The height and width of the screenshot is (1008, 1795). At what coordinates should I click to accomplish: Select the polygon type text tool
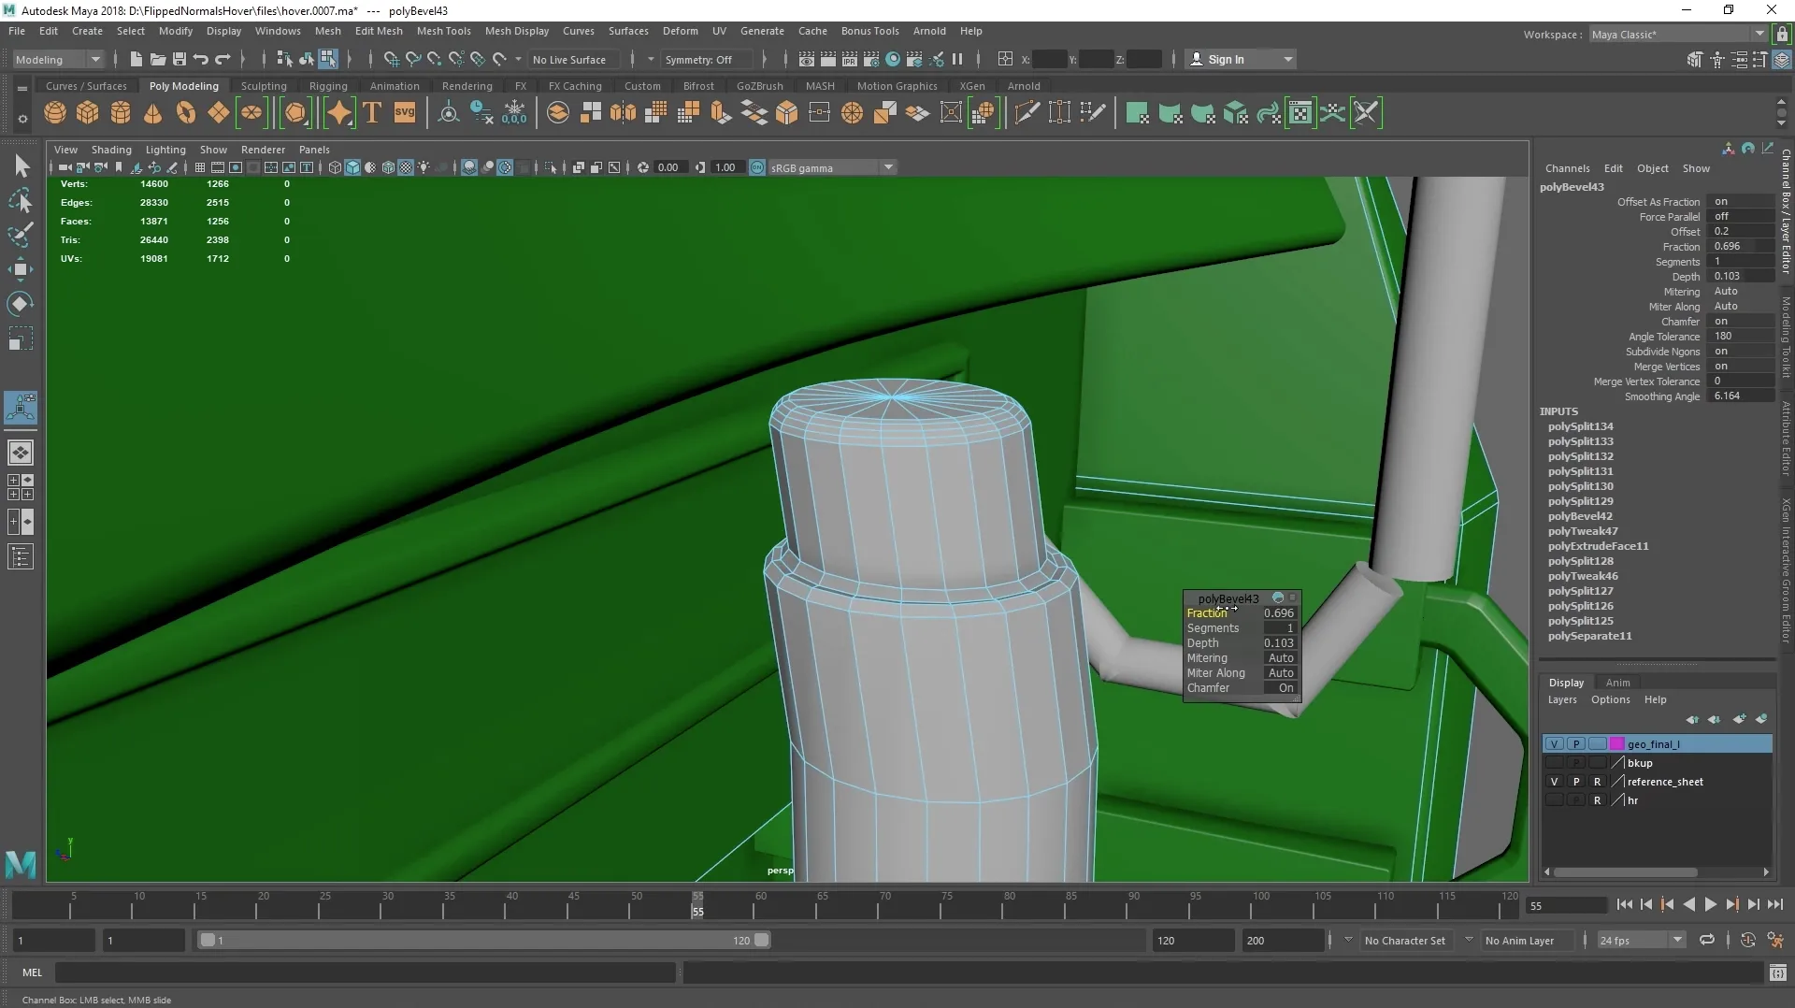[x=372, y=113]
